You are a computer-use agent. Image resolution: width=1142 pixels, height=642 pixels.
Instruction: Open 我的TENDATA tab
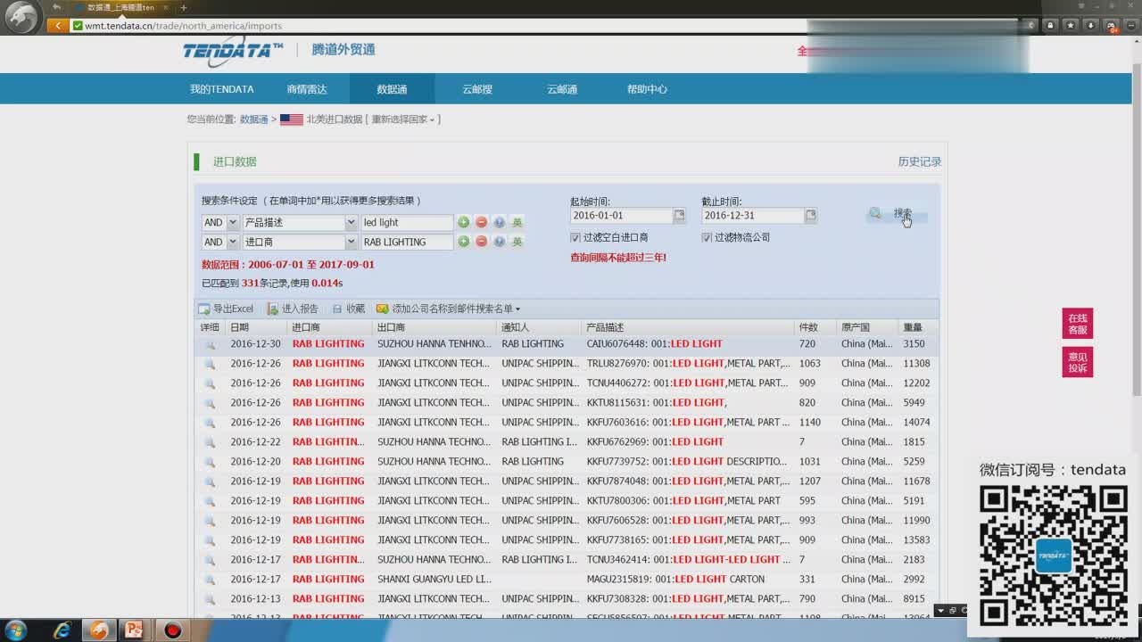coord(221,89)
